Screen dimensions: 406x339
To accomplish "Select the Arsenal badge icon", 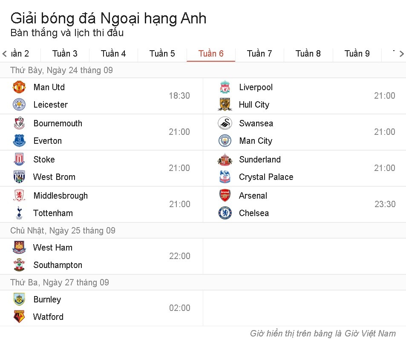I will (x=225, y=196).
